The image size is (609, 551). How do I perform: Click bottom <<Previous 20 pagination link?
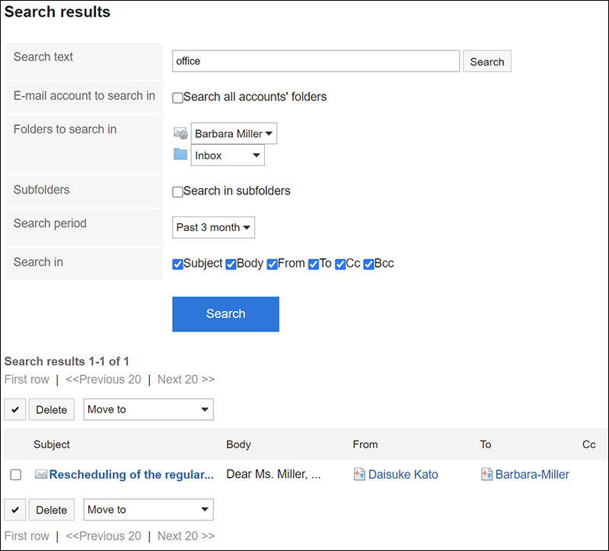coord(104,536)
